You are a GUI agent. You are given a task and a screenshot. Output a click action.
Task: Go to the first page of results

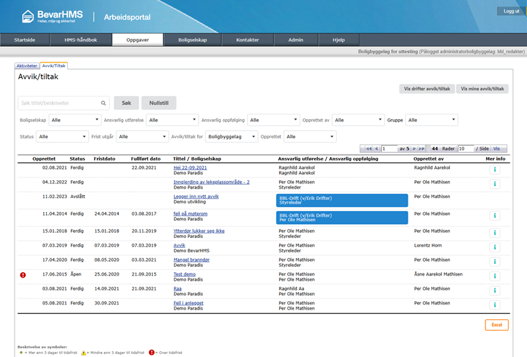point(368,149)
